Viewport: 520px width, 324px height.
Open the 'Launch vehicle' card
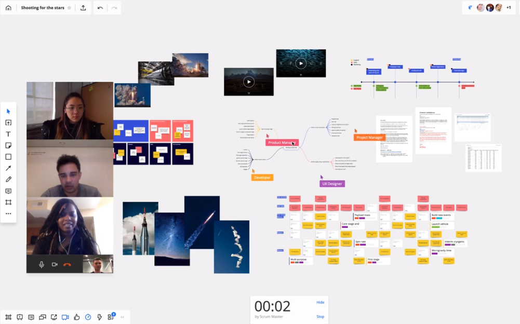pos(443,225)
